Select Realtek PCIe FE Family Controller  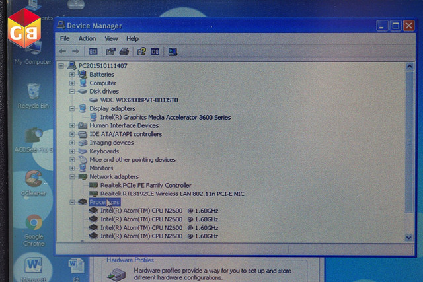[146, 185]
